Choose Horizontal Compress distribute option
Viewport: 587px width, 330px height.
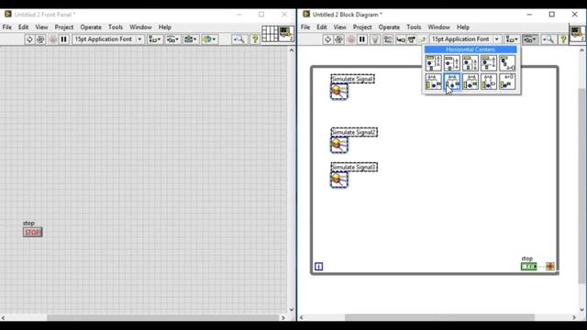507,82
